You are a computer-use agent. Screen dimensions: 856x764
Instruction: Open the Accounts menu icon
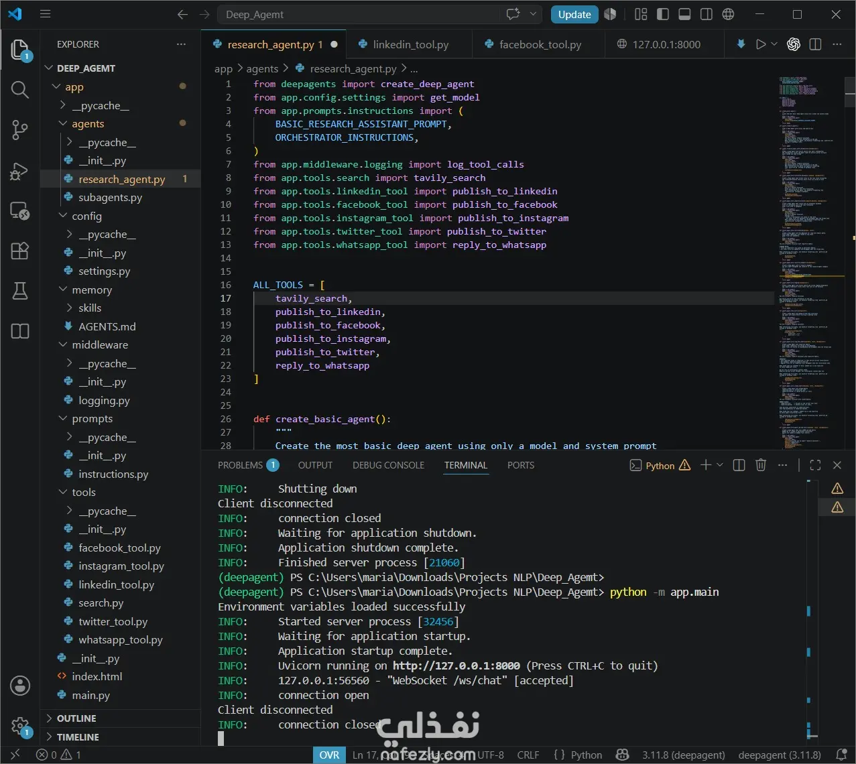click(20, 686)
